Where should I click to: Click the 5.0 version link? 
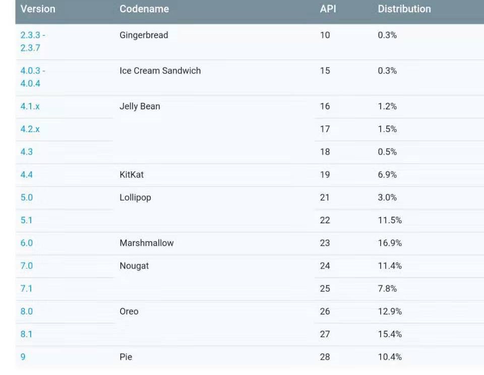pyautogui.click(x=27, y=197)
